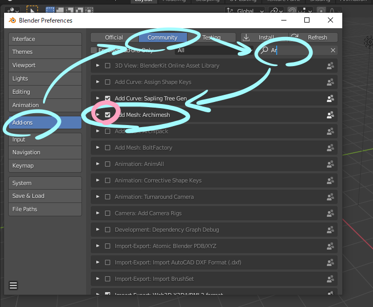
Task: Expand Corrective Shape Keys details
Action: (x=97, y=180)
